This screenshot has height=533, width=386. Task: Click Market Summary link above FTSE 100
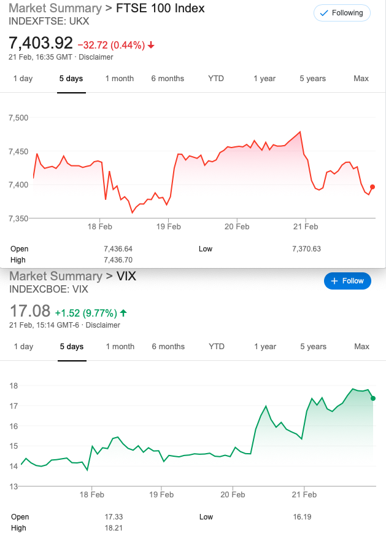tap(55, 9)
